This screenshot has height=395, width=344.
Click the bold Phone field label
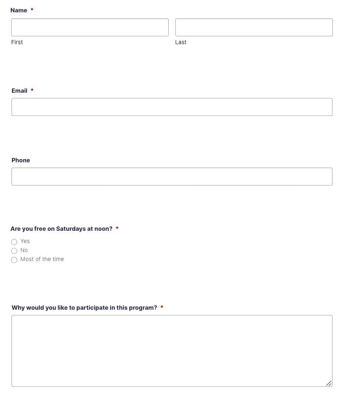pyautogui.click(x=21, y=160)
